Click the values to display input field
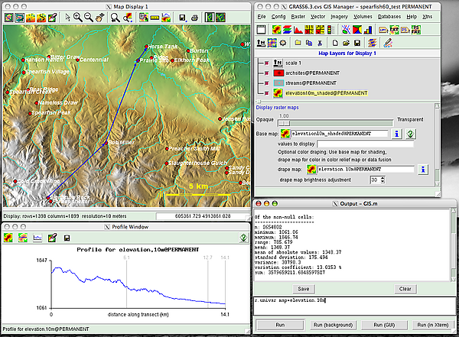 click(366, 144)
